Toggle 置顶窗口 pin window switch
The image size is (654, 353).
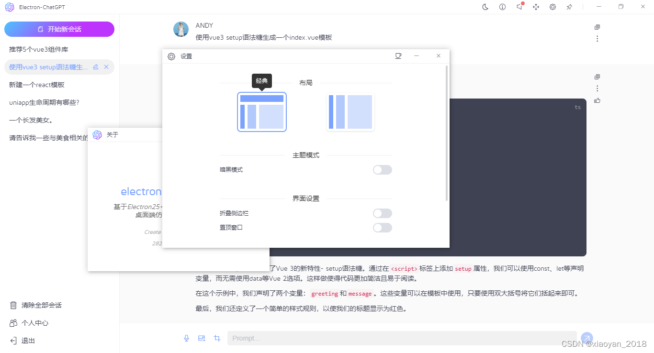tap(383, 228)
